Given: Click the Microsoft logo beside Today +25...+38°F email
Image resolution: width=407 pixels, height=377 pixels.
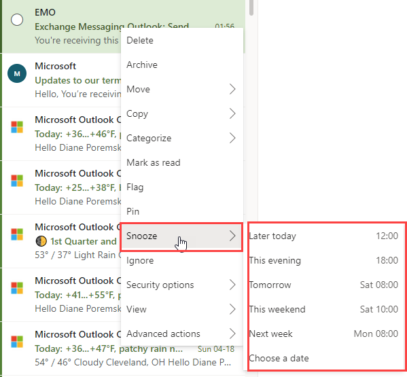Looking at the screenshot, I should click(x=17, y=181).
